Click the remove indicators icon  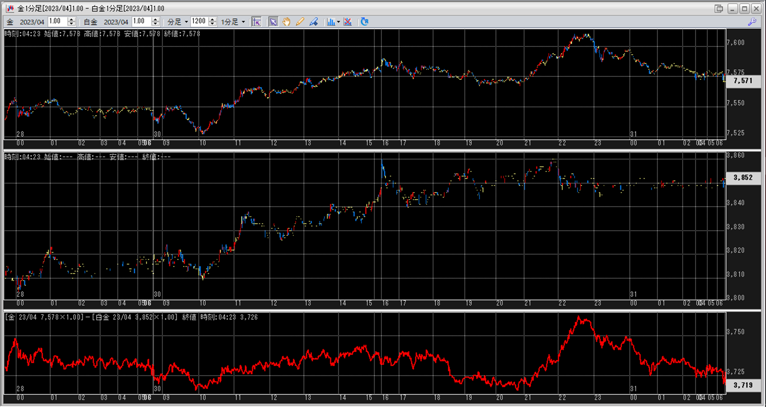tap(348, 22)
